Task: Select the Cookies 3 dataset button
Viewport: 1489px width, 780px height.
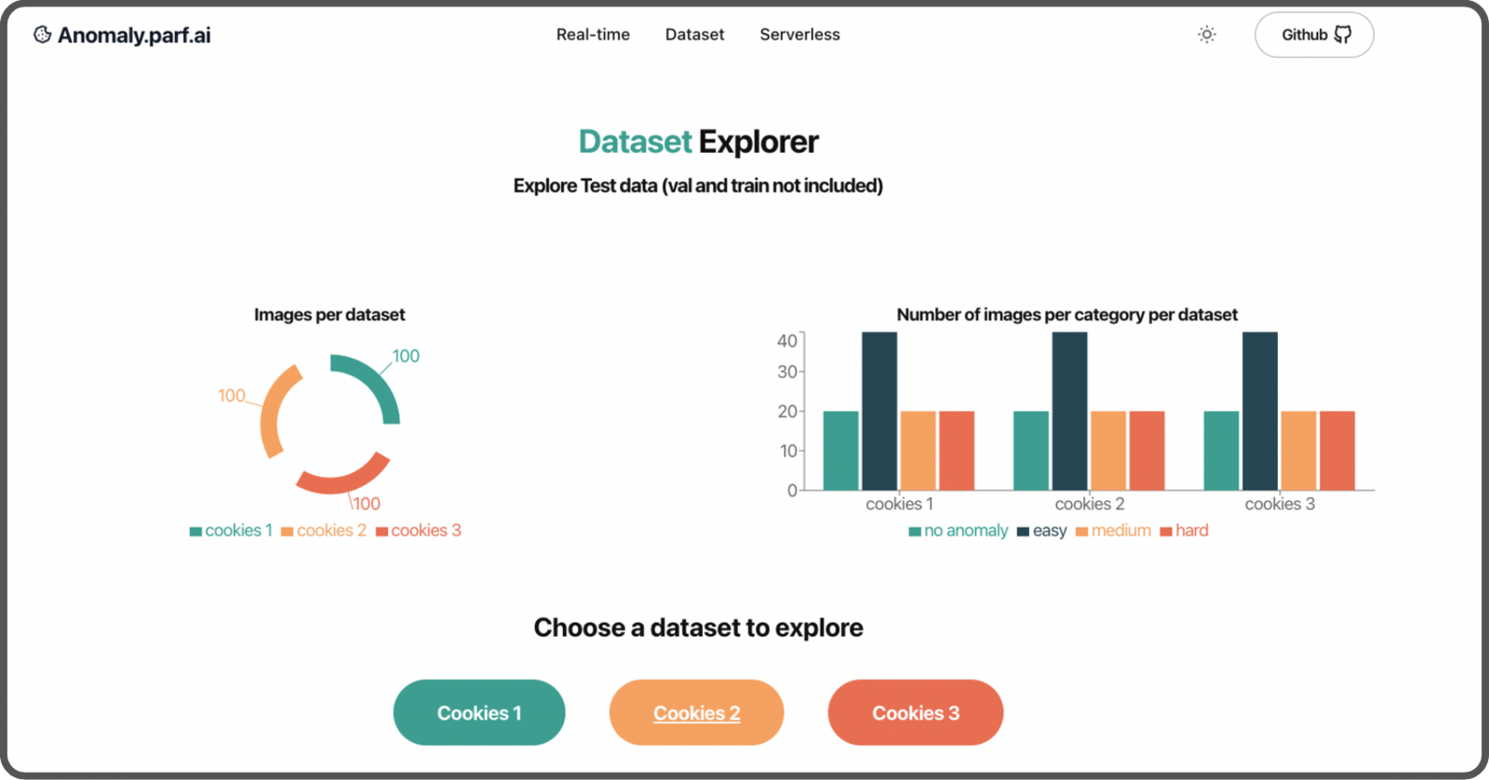Action: 916,712
